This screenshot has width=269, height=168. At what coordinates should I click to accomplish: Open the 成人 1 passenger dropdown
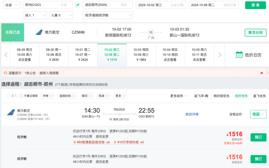click(x=35, y=15)
